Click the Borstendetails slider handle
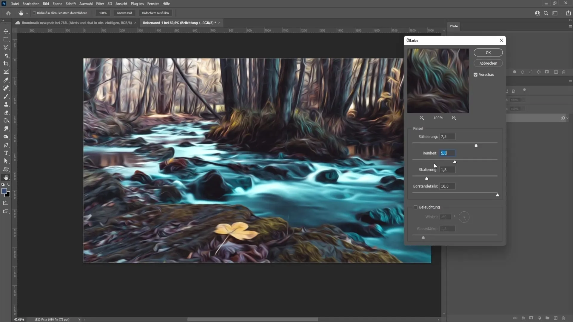 (x=497, y=195)
